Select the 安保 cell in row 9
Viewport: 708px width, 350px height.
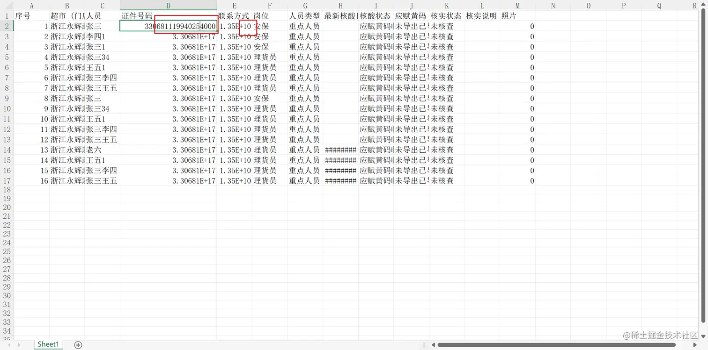click(270, 99)
